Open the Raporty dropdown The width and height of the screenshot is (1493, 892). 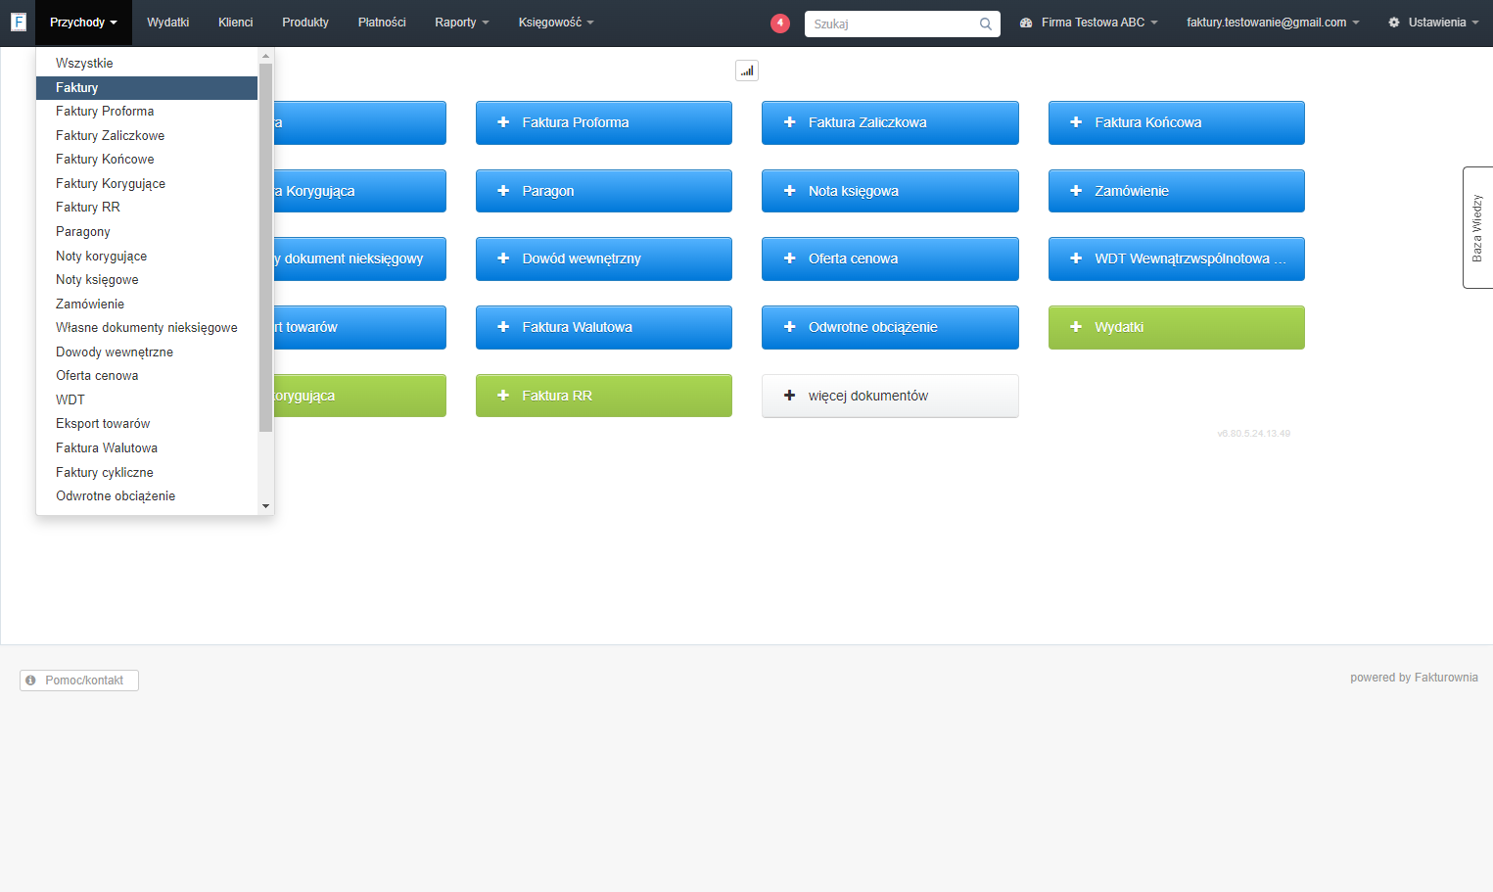coord(462,23)
